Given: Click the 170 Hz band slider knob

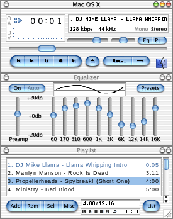Looking at the screenshot, I should pyautogui.click(x=65, y=108).
